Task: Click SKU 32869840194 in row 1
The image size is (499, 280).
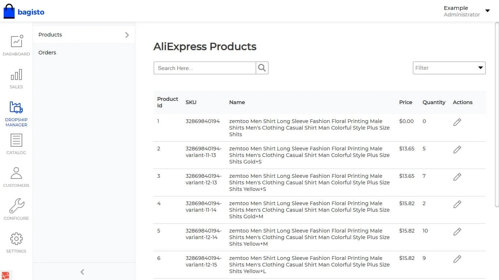Action: tap(203, 121)
